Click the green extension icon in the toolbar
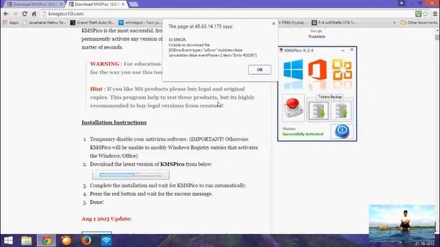The width and height of the screenshot is (440, 247). (418, 14)
